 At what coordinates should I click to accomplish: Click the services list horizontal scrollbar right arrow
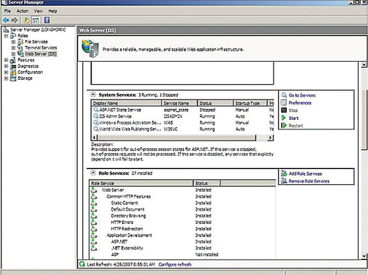271,137
